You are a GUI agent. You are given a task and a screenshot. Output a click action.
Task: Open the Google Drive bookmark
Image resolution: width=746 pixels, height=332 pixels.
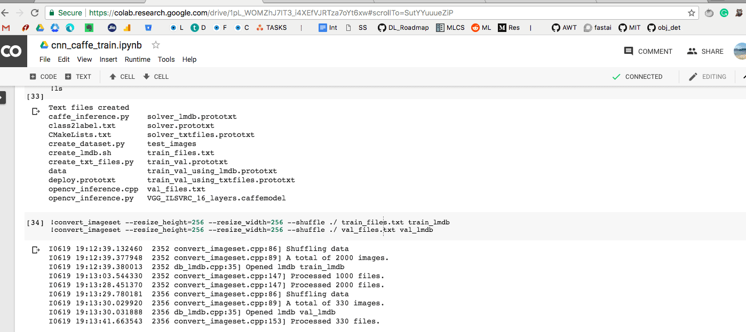point(39,28)
